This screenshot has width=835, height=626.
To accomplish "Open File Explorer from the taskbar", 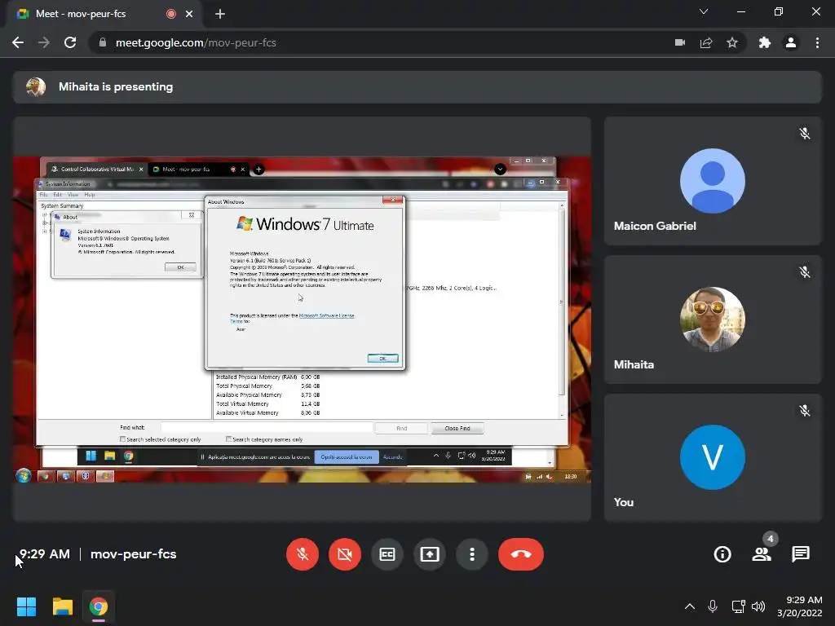I will point(62,606).
